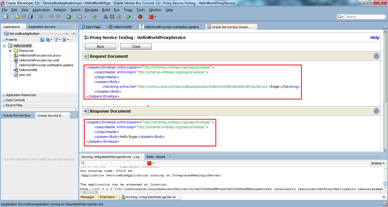Collapse Request Document with double-chevron icon

tap(376, 56)
